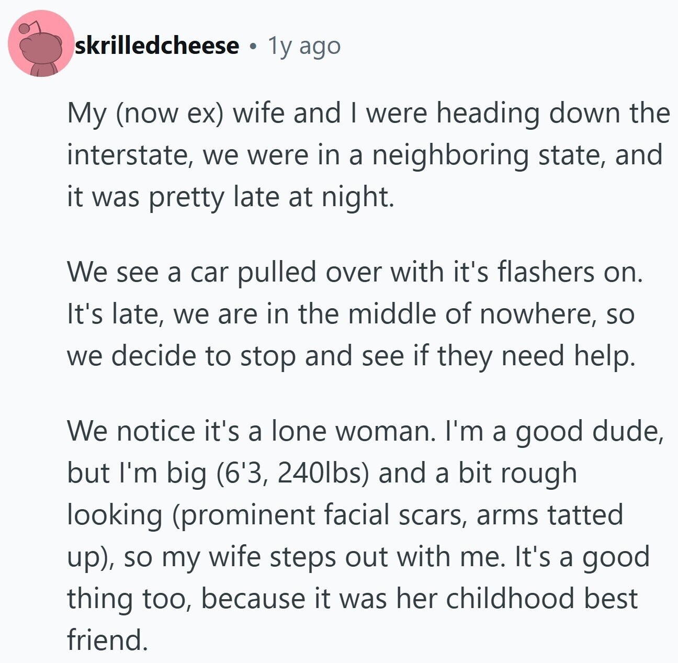The width and height of the screenshot is (678, 663).
Task: Open the skrilledcheese user profile link
Action: click(x=157, y=46)
